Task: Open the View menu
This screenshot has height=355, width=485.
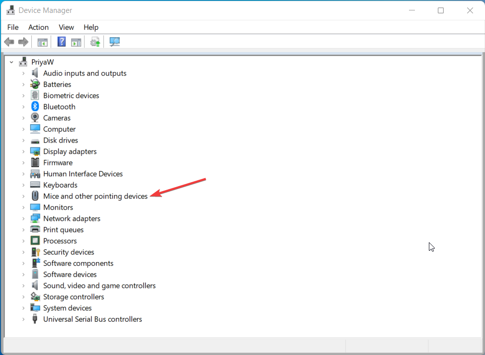Action: pos(66,27)
